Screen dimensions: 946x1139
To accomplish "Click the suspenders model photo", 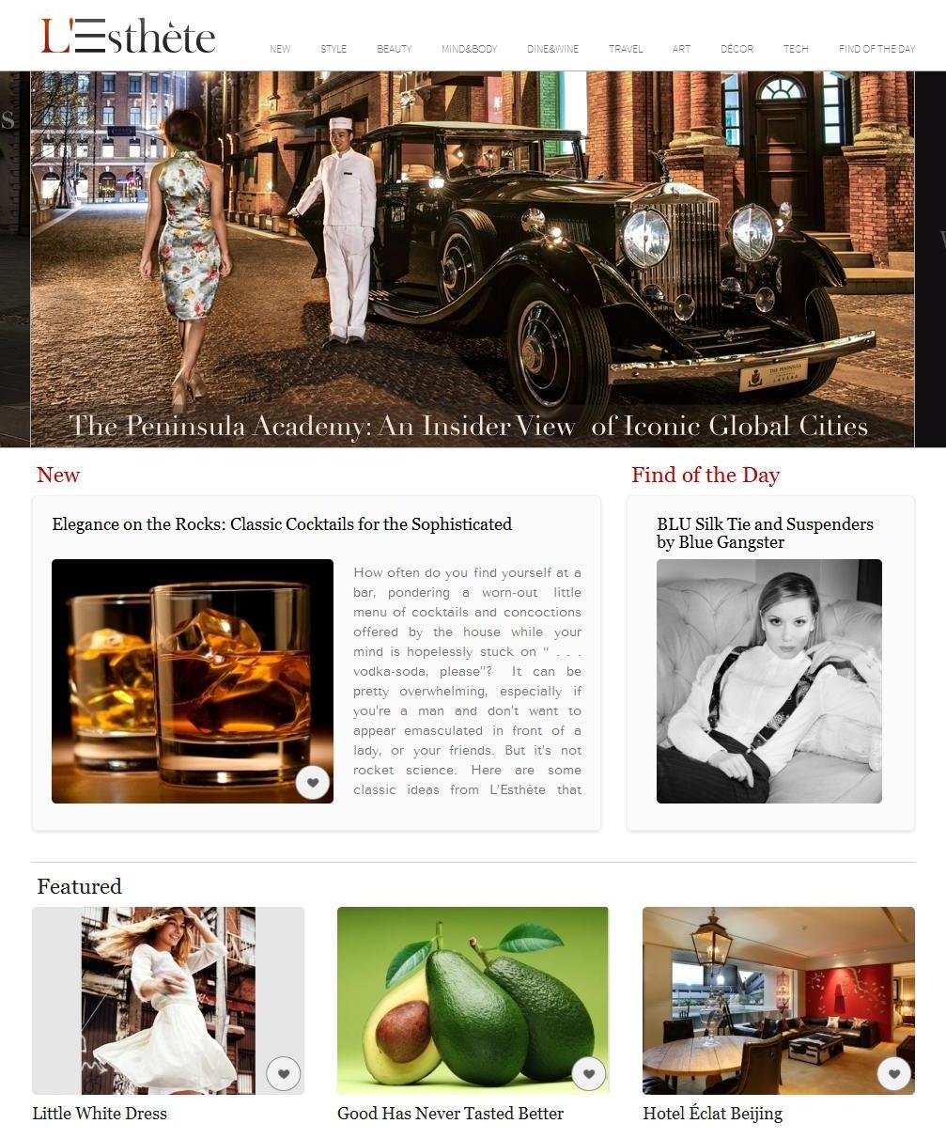I will [x=769, y=681].
